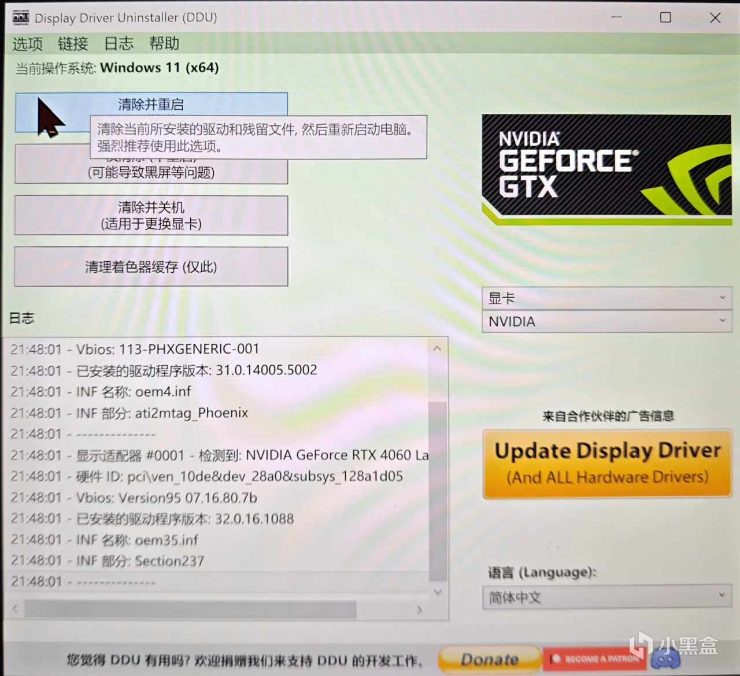
Task: Click the DDU app icon in title bar
Action: [x=20, y=18]
